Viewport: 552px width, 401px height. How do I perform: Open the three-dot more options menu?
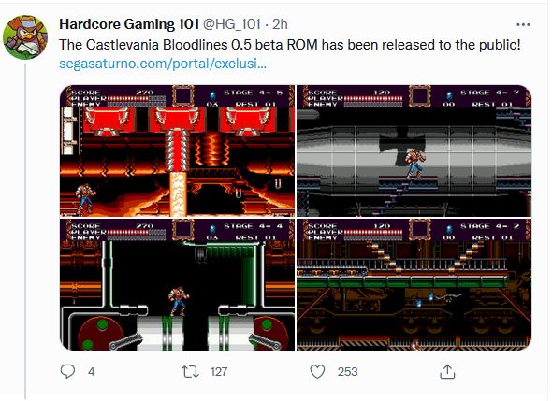pos(523,24)
